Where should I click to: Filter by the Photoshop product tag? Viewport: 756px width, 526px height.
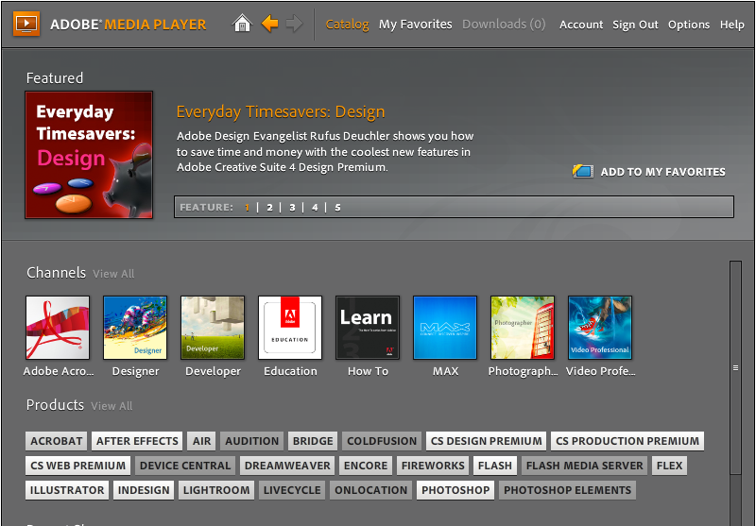(x=455, y=490)
